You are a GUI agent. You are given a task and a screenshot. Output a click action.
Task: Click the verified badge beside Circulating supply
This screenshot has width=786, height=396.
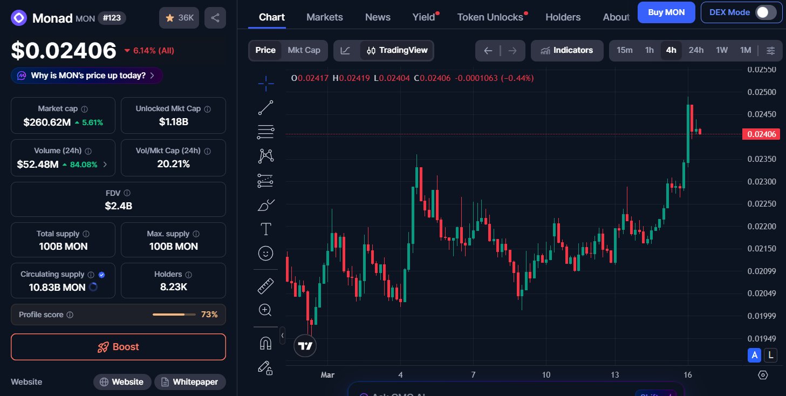[x=102, y=275]
